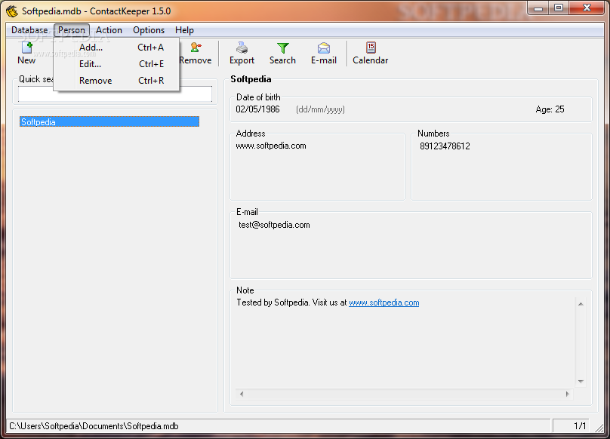The height and width of the screenshot is (439, 610).
Task: Click inside the Quick search field
Action: [116, 94]
